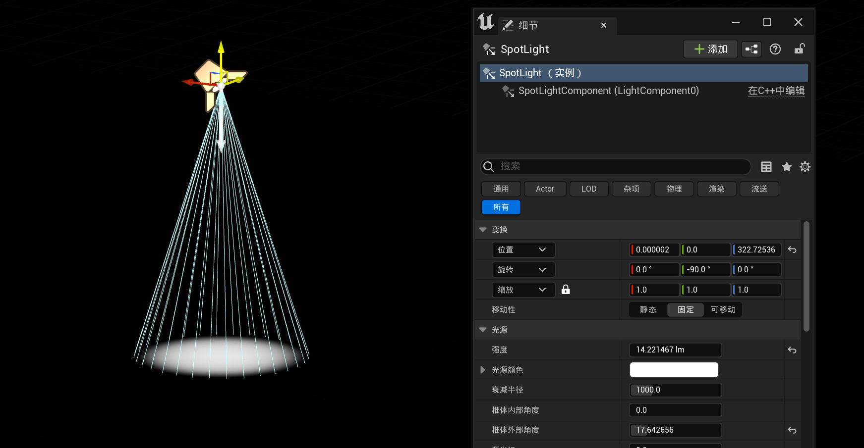Toggle the scale lock ratio icon
The width and height of the screenshot is (864, 448).
pyautogui.click(x=566, y=290)
